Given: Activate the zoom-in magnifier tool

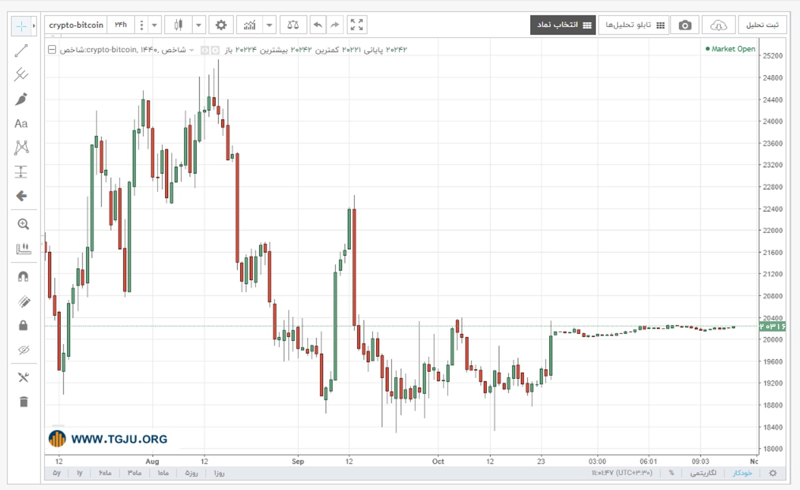Looking at the screenshot, I should coord(23,224).
